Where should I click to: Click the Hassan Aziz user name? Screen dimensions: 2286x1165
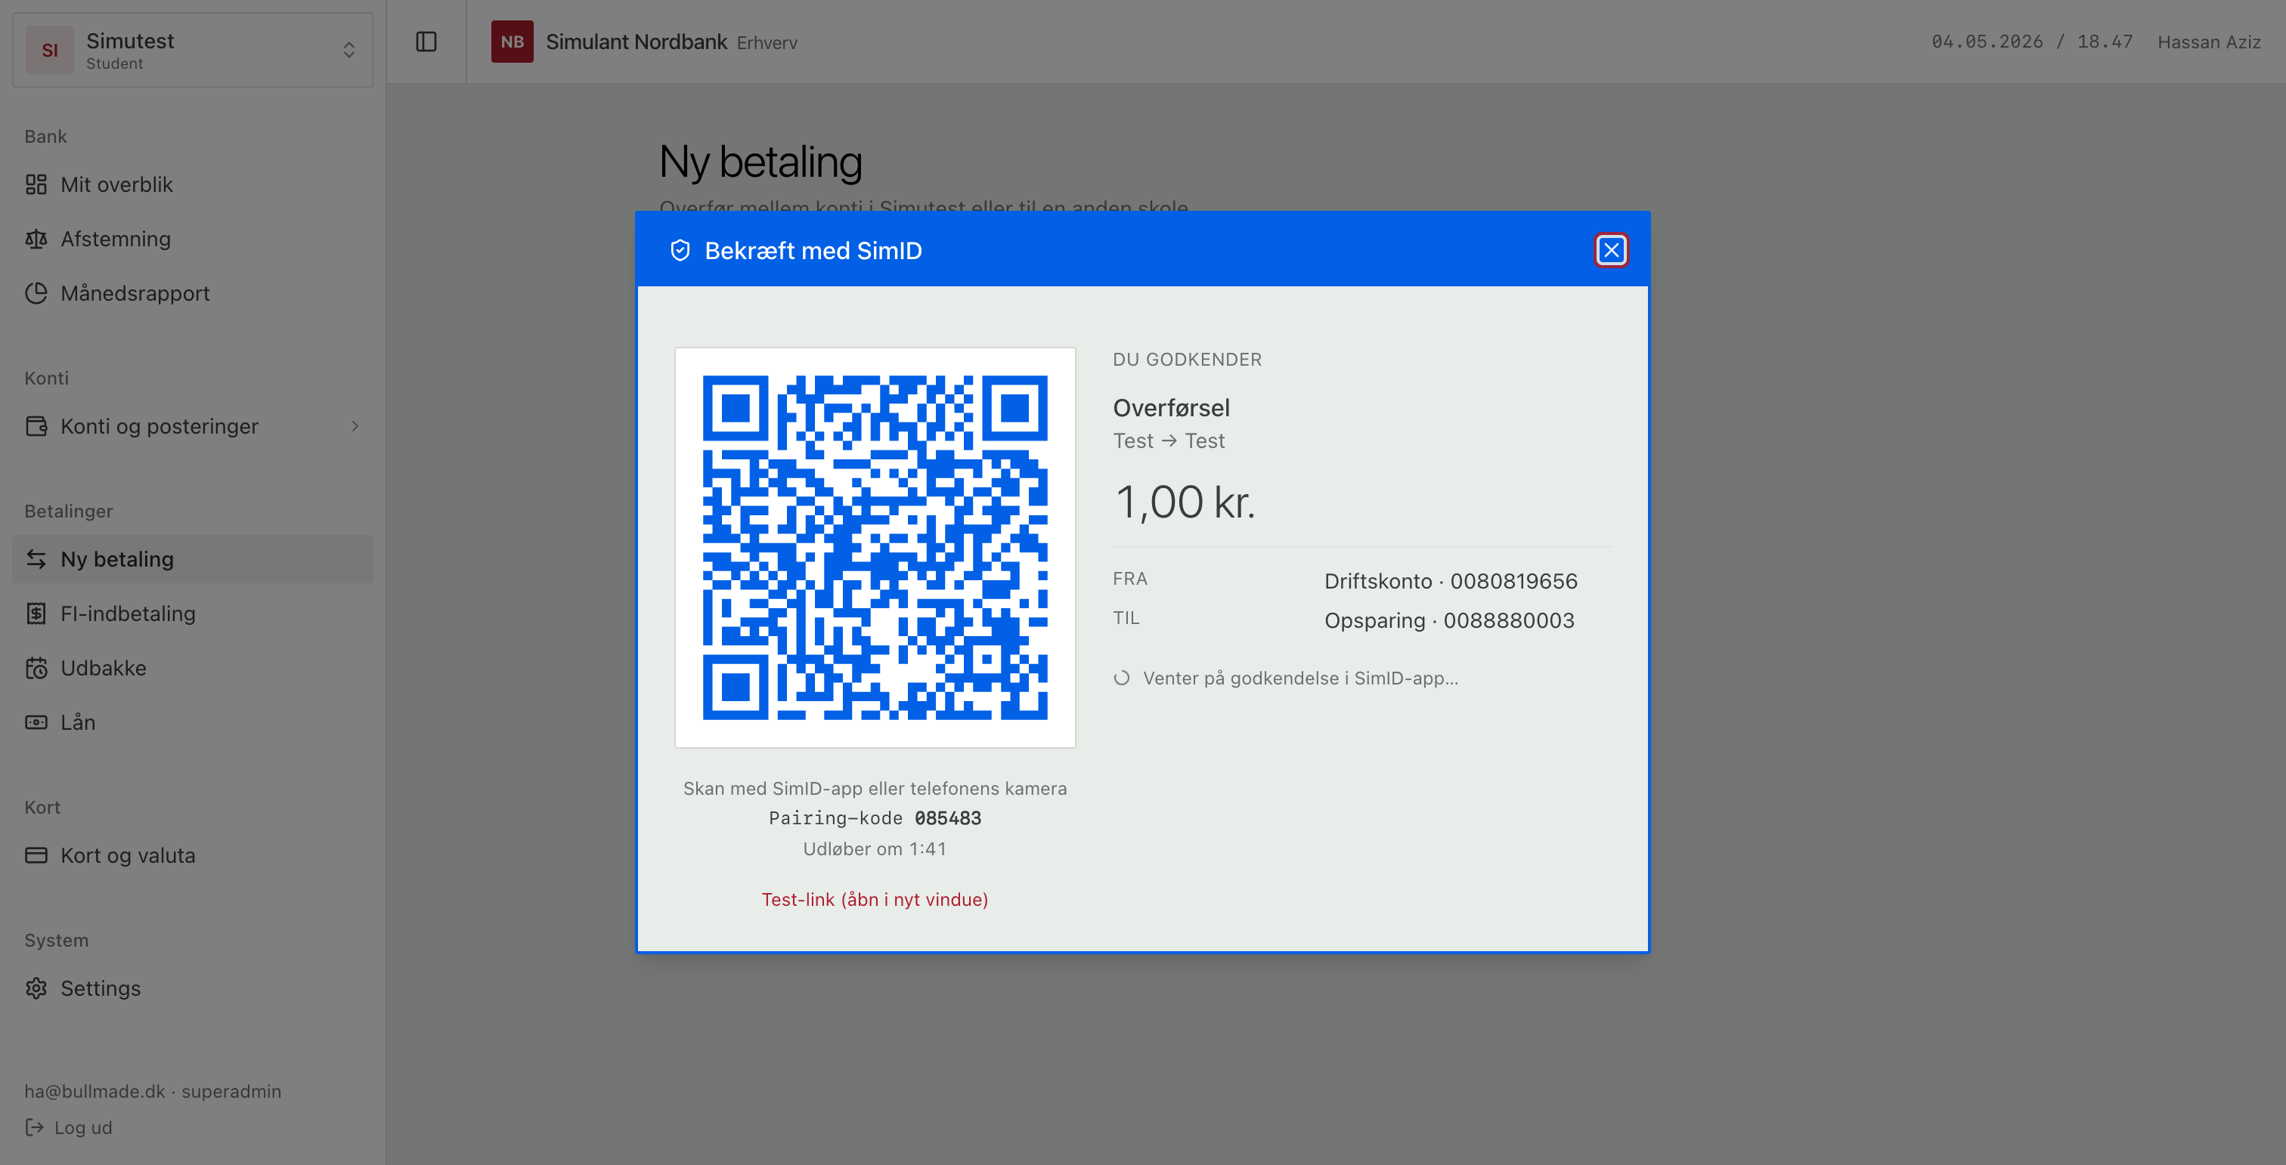click(x=2209, y=42)
